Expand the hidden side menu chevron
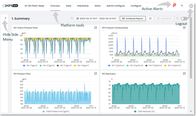 pos(5,18)
